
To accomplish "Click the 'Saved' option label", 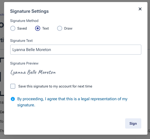I will tap(22, 28).
